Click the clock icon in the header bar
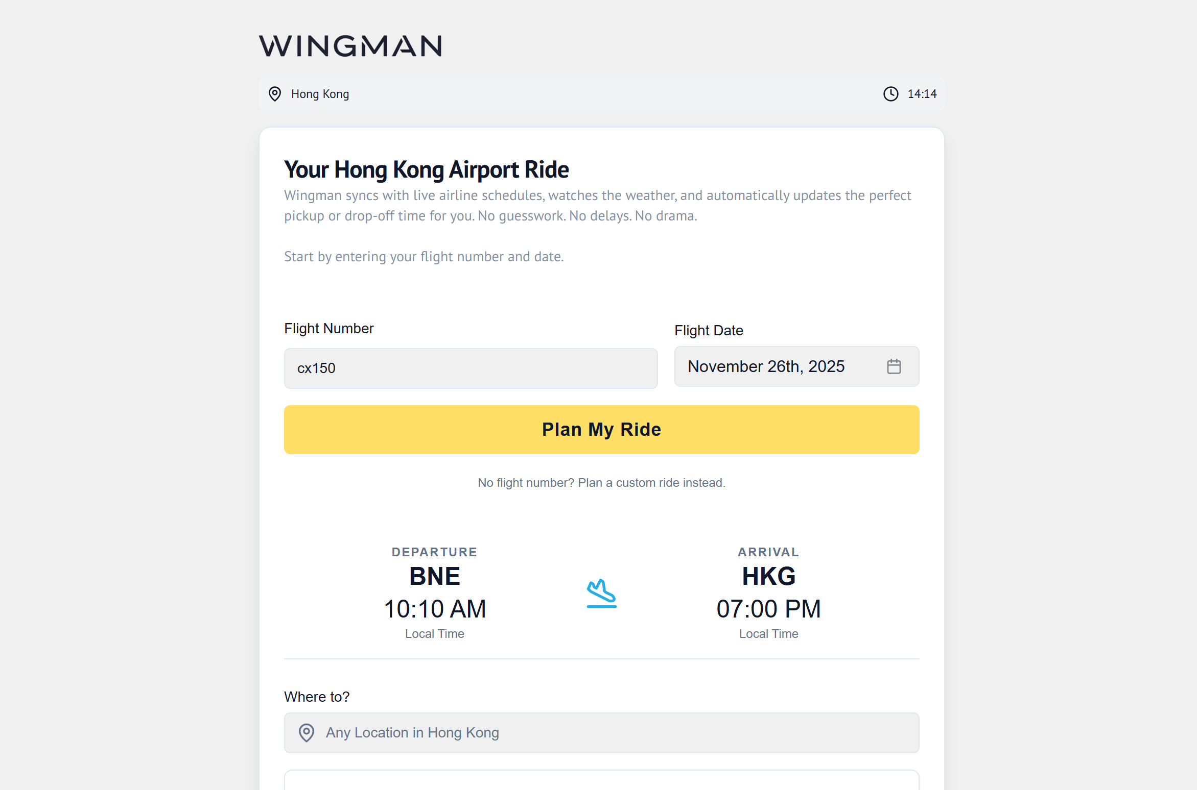The width and height of the screenshot is (1197, 790). pyautogui.click(x=890, y=94)
